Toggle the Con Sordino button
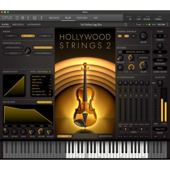 click(43, 53)
